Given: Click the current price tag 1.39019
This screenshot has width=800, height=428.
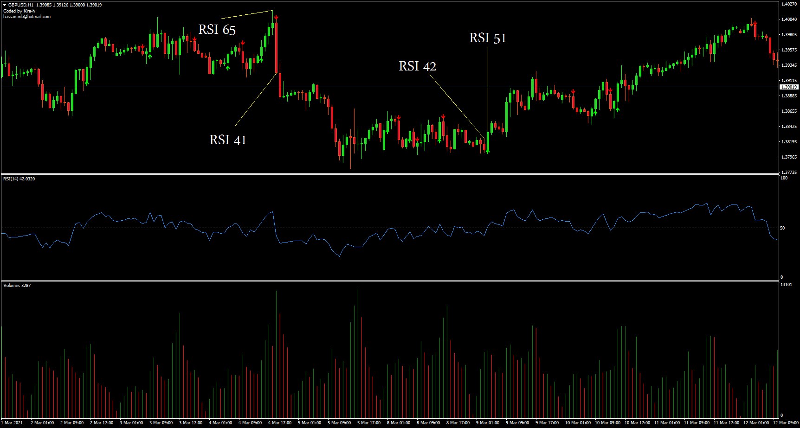Looking at the screenshot, I should click(789, 87).
